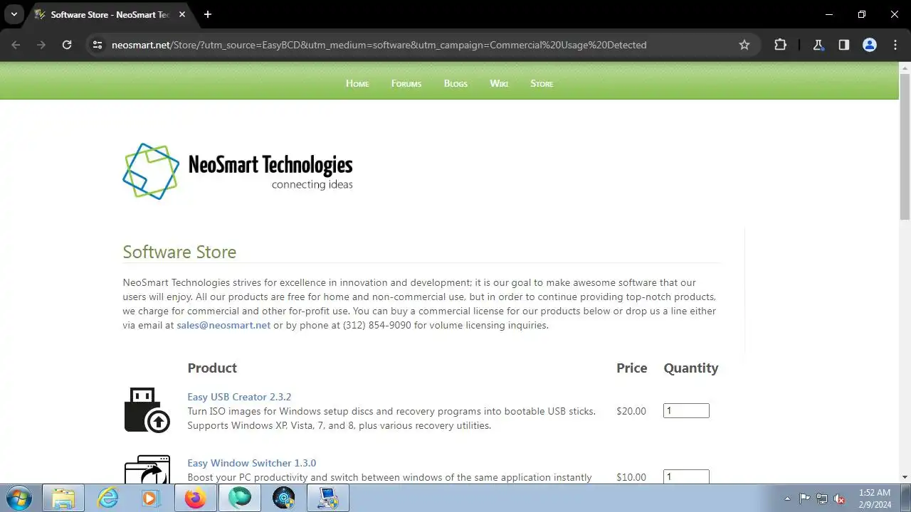Click the Product column header
911x512 pixels.
coord(212,368)
